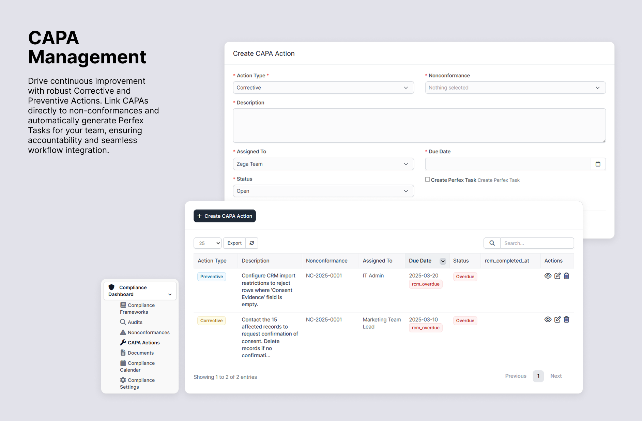The image size is (642, 421).
Task: Open the Action Type dropdown
Action: [323, 88]
